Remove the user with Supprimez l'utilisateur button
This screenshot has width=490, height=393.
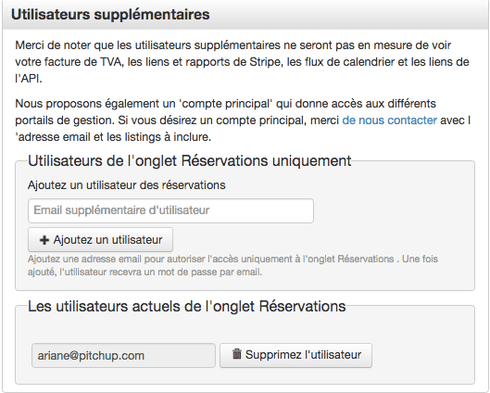[295, 355]
